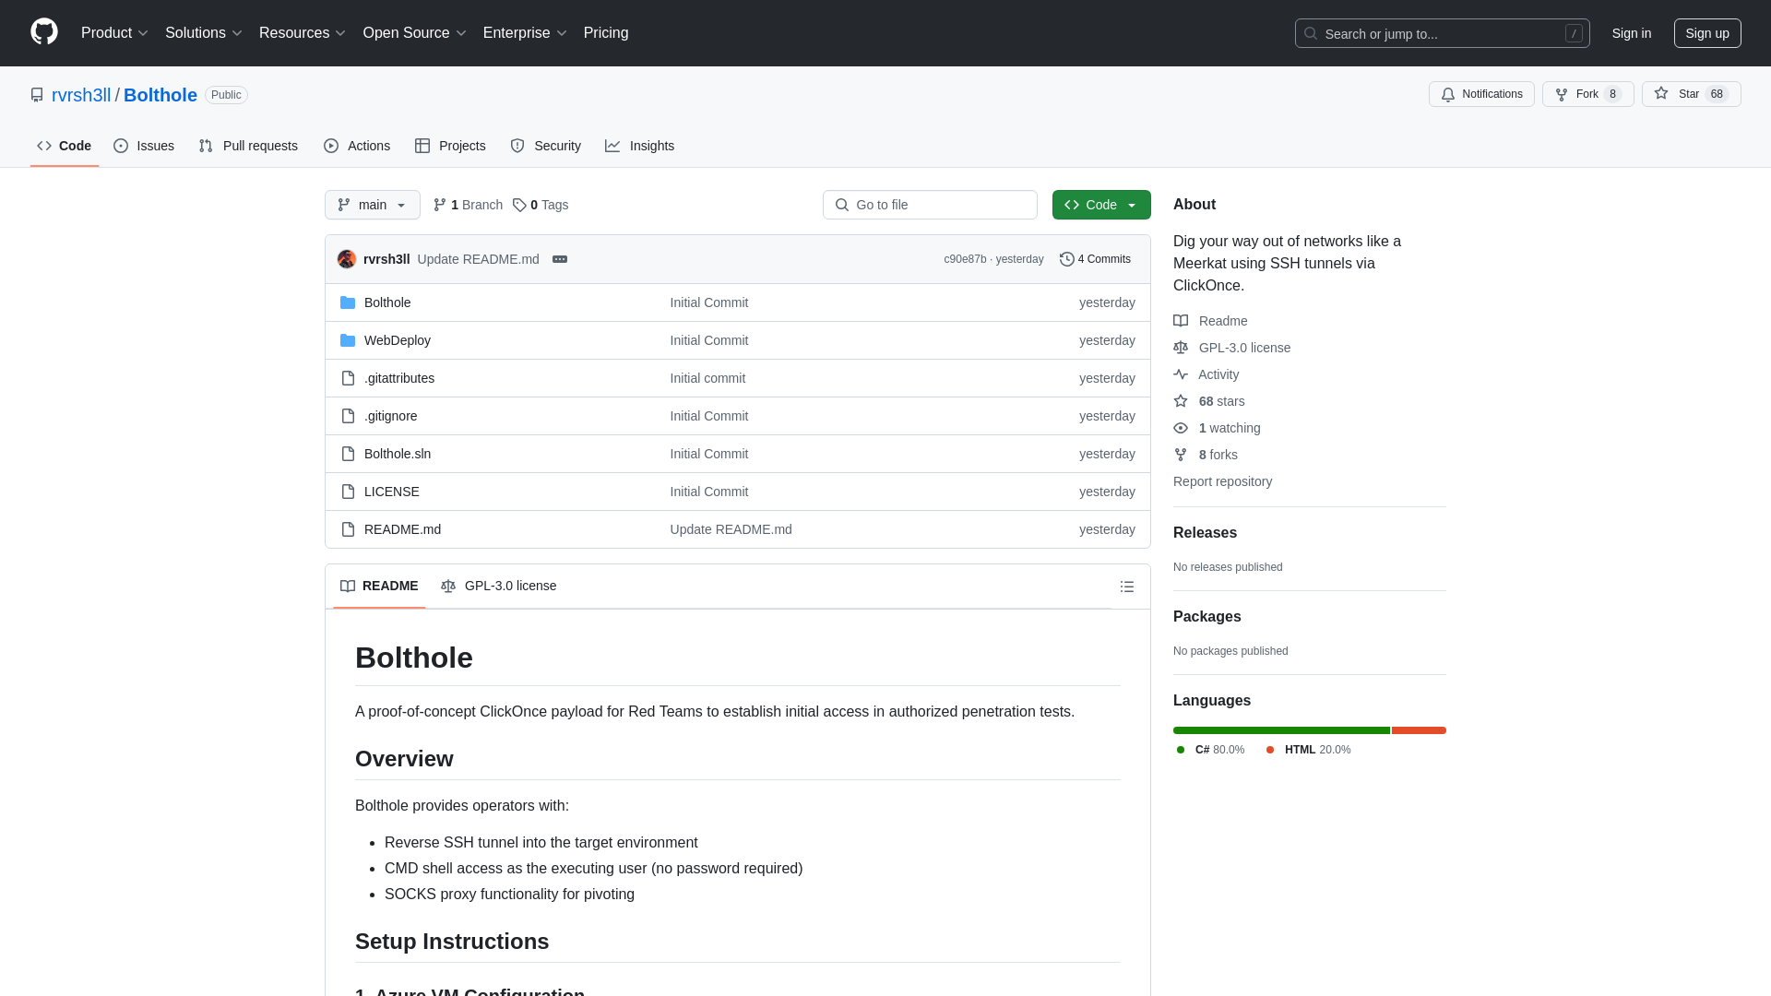Click the rvrsh3ll avatar in commit bar
Image resolution: width=1771 pixels, height=996 pixels.
coord(347,259)
